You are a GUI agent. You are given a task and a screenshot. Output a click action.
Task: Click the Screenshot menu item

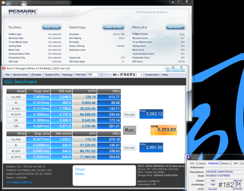click(x=152, y=75)
